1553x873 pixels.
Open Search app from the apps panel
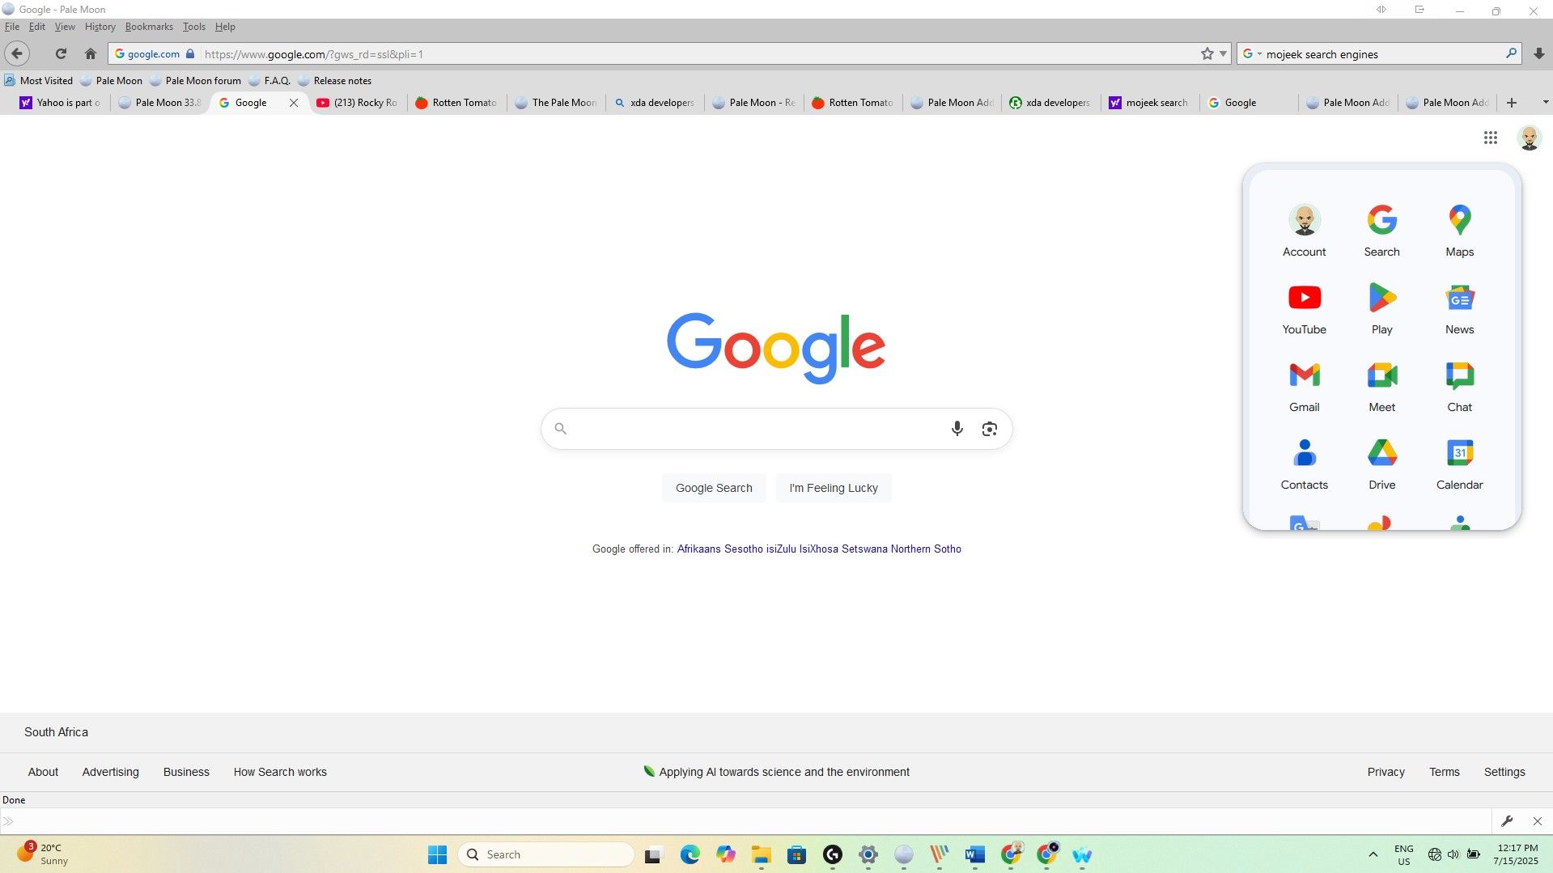(x=1381, y=231)
